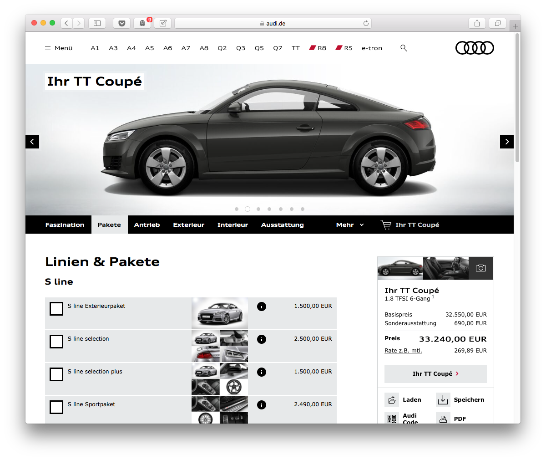
Task: Open the Exterieur tab
Action: pyautogui.click(x=188, y=225)
